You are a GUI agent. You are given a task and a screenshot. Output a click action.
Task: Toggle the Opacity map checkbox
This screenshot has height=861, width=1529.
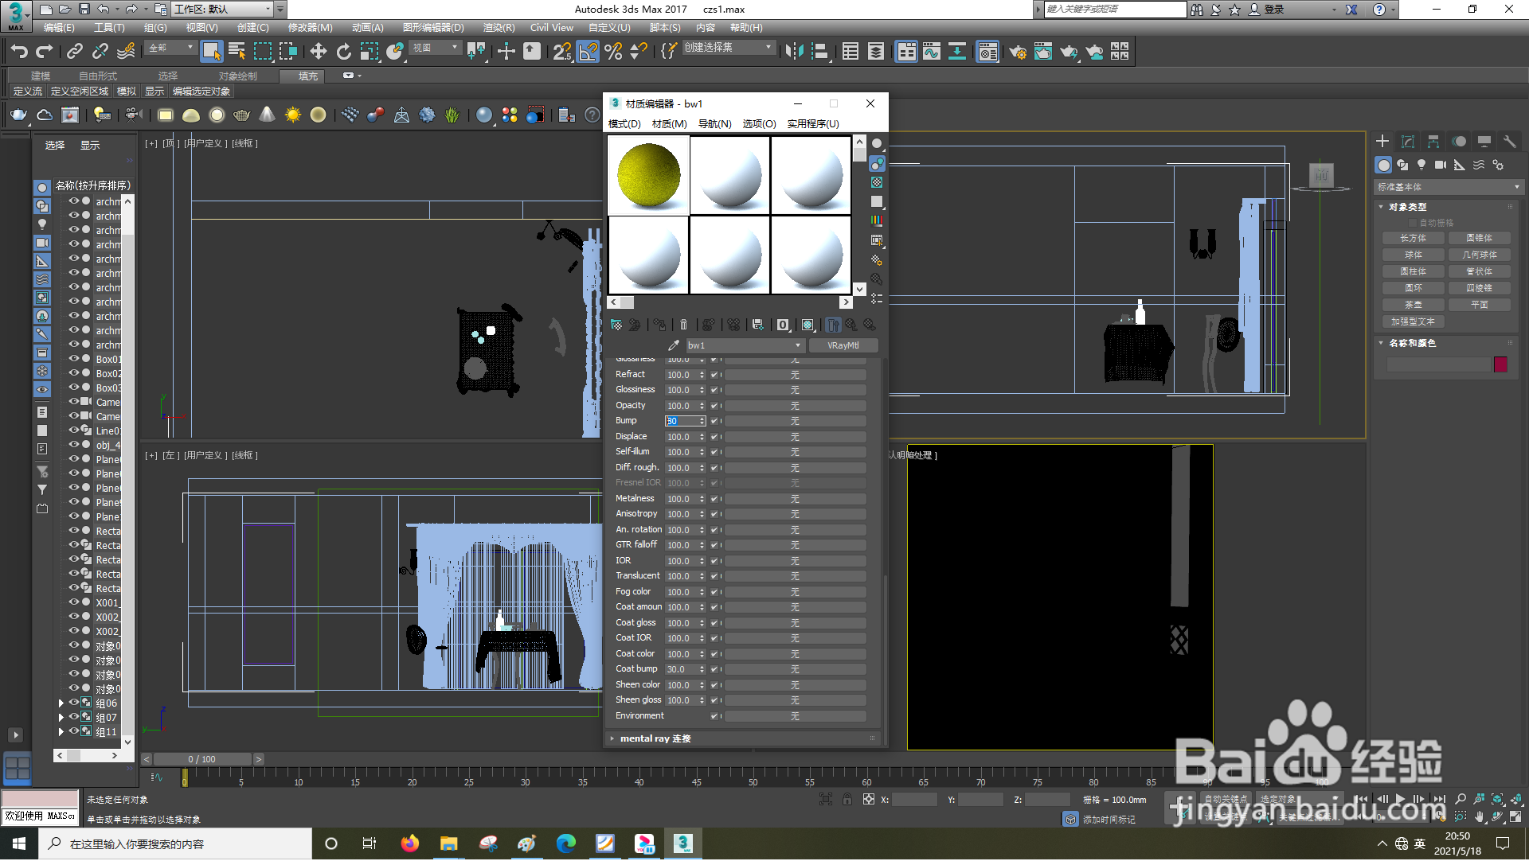tap(714, 406)
